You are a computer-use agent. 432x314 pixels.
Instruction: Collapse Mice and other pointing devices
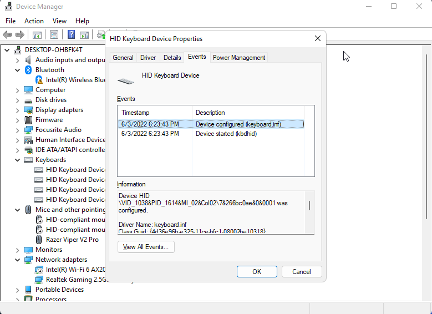point(18,210)
